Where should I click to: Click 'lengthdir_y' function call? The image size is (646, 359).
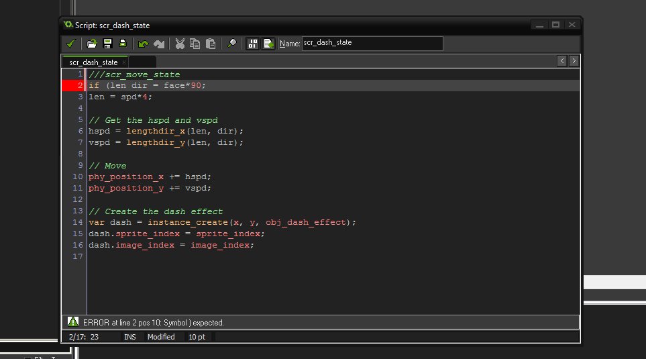pos(156,143)
